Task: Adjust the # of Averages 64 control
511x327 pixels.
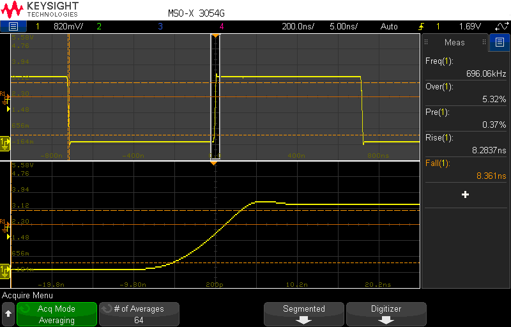Action: (x=139, y=314)
